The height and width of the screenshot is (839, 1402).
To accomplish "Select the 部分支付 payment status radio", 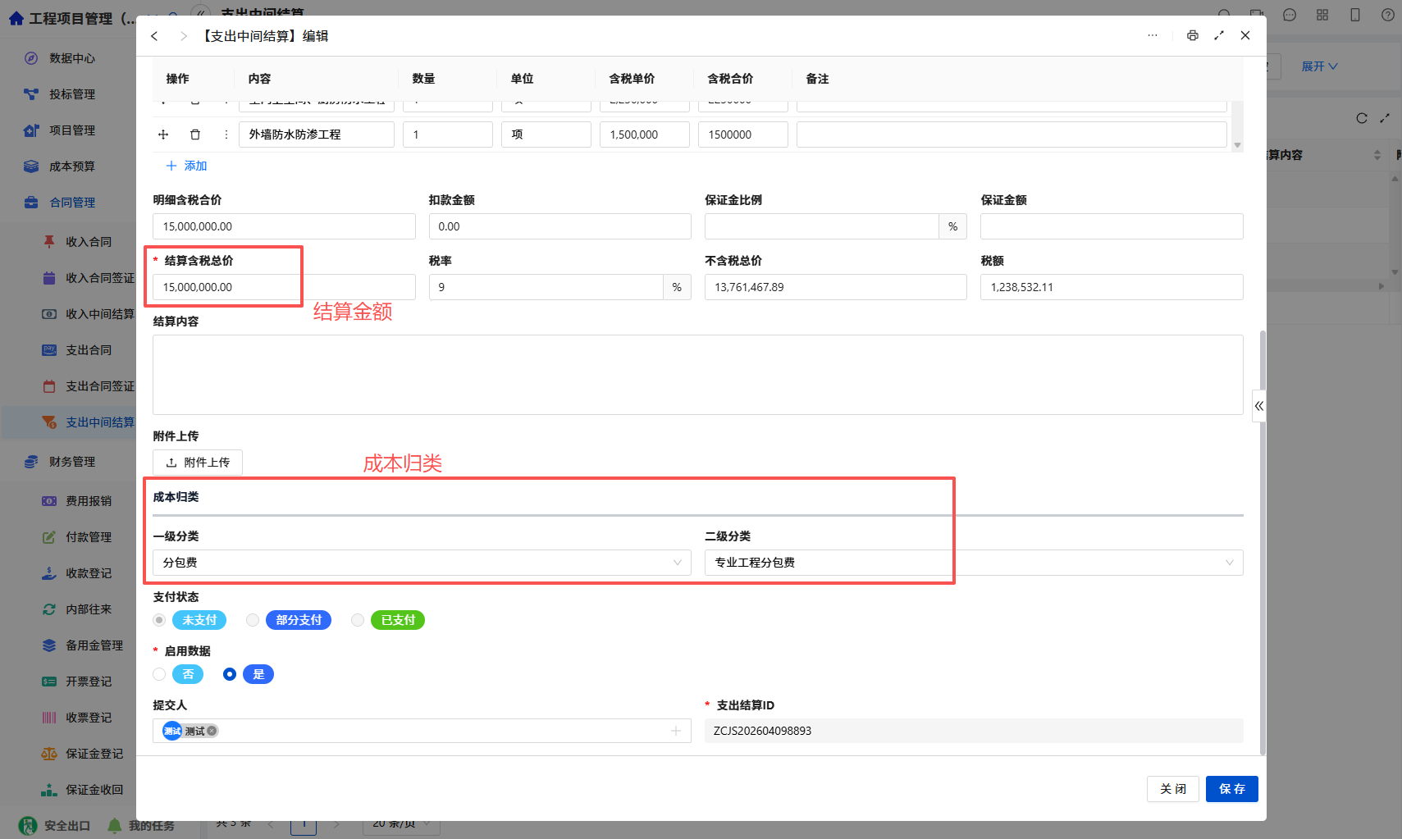I will click(x=253, y=620).
